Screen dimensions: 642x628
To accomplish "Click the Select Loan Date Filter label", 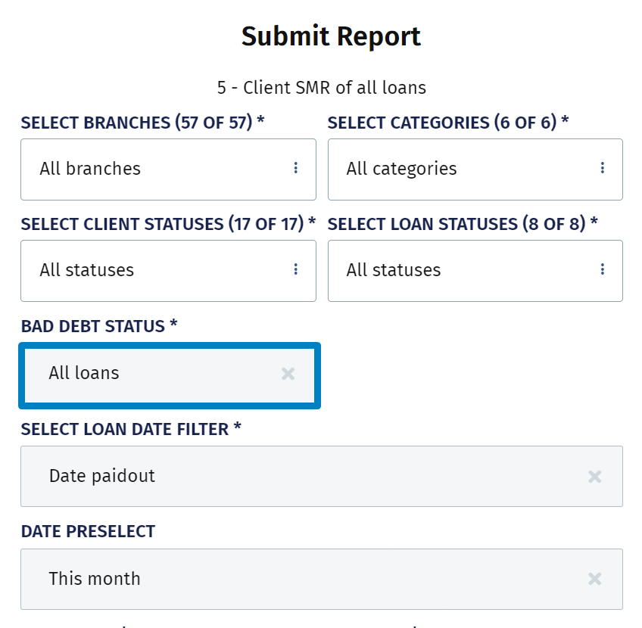I will 131,429.
